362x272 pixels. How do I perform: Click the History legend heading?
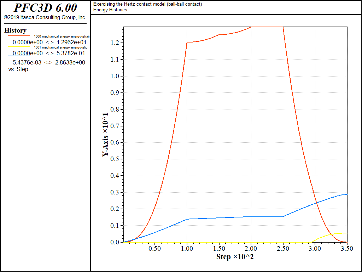(15, 30)
